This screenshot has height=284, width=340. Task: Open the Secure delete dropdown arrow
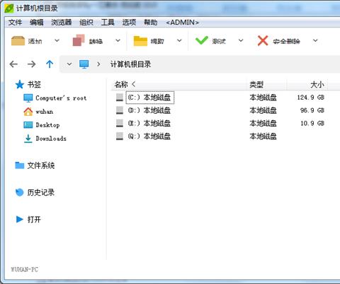315,41
